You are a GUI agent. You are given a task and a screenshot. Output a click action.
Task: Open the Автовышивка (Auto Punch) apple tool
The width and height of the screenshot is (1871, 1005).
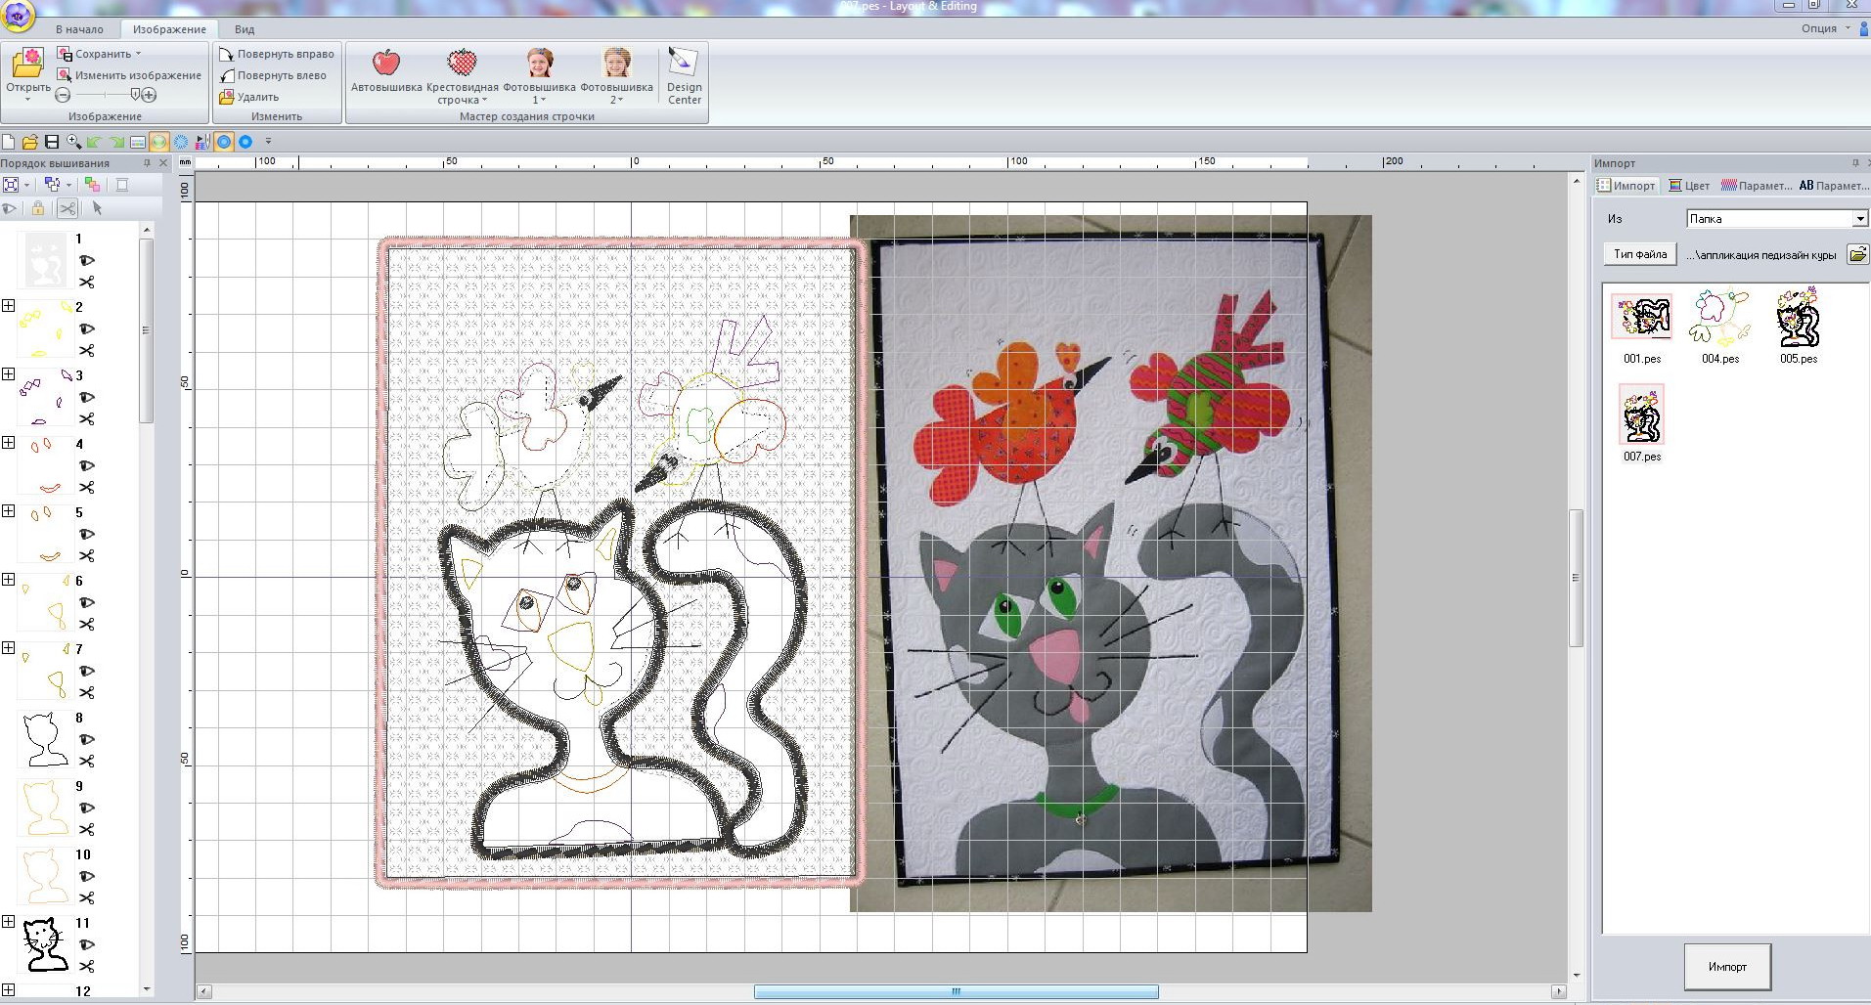[386, 70]
